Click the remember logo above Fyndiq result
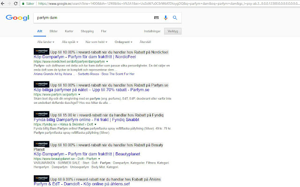This screenshot has height=187, width=300. click(42, 114)
